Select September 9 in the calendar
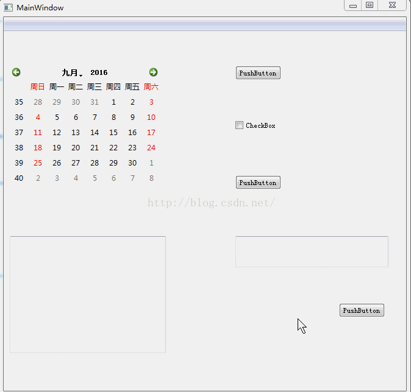Screen dimensions: 411x392 pos(132,117)
